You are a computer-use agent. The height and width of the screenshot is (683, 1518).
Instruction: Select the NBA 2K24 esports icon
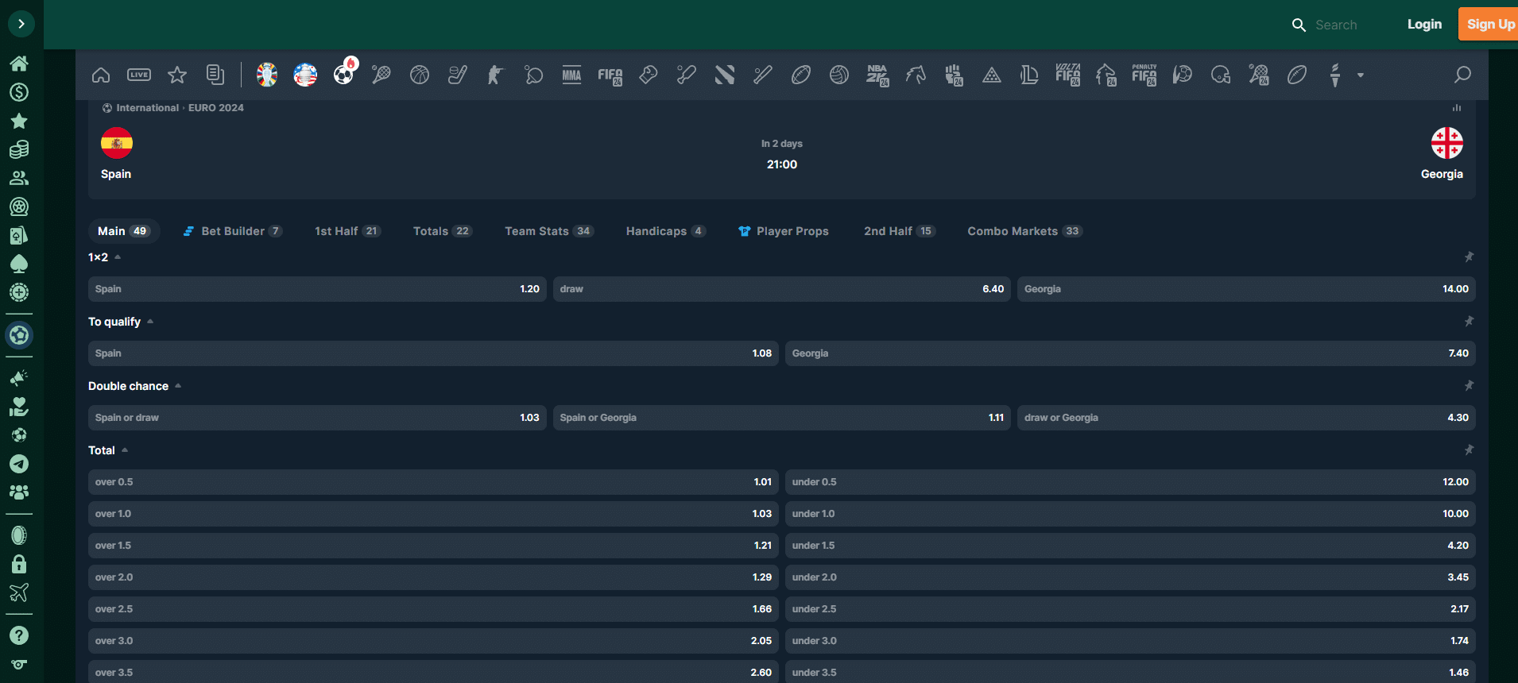(877, 75)
